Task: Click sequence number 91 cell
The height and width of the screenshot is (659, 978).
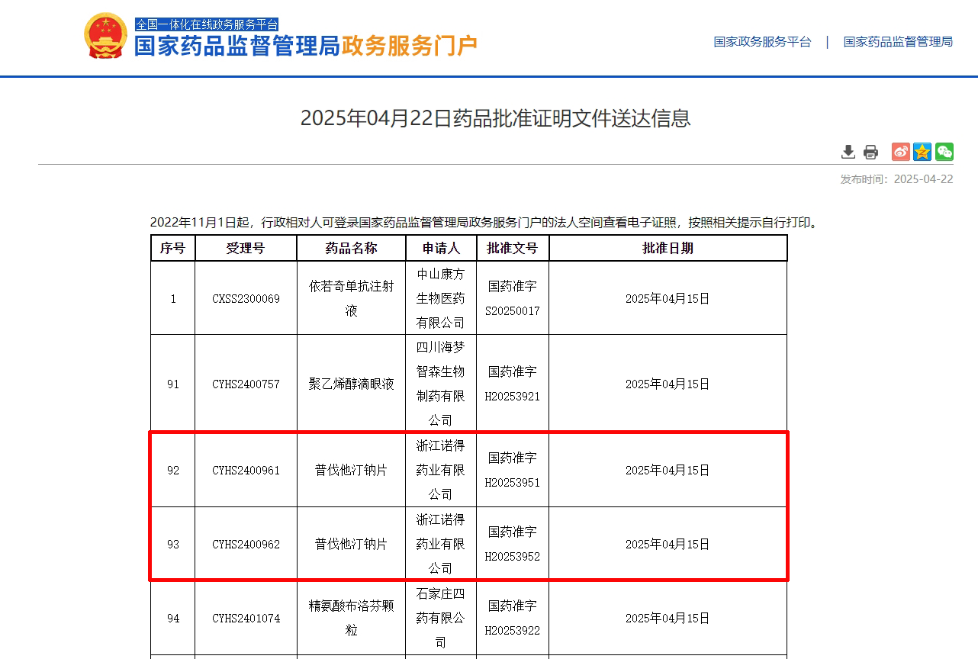Action: click(173, 384)
